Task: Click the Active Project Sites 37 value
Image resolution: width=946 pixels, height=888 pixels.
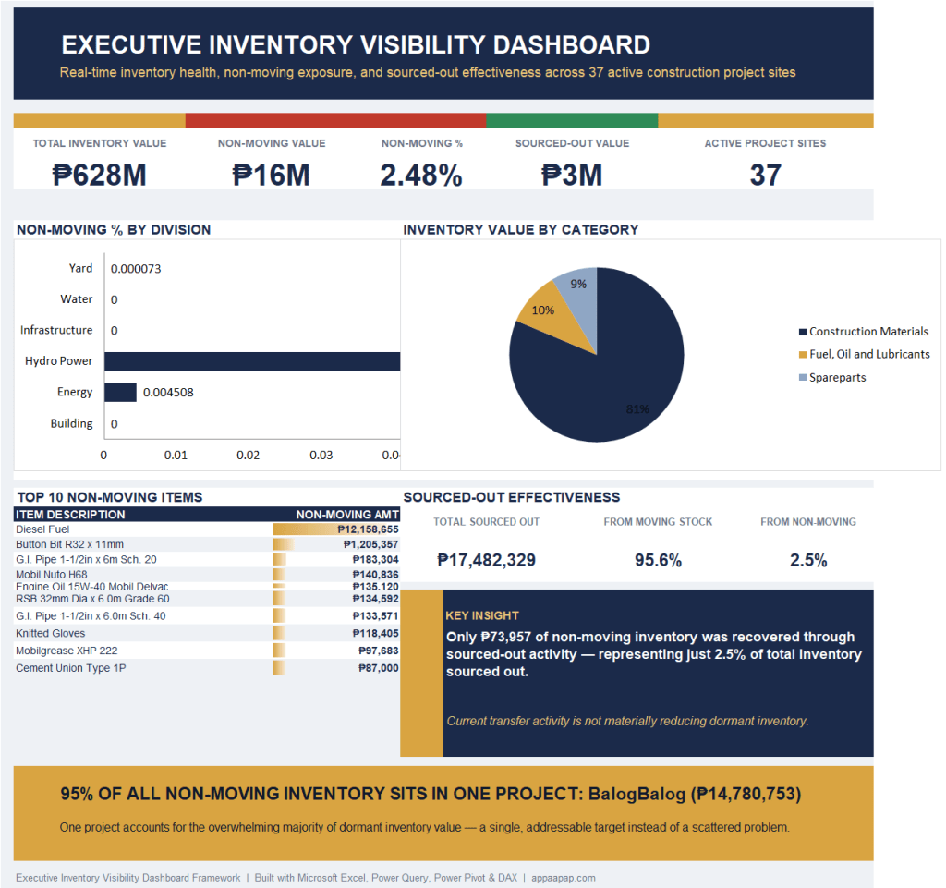Action: tap(766, 176)
